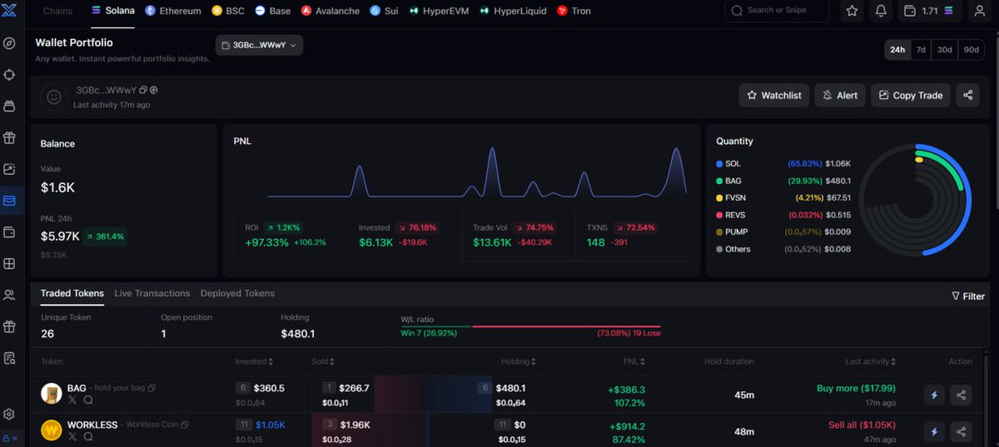Switch to the Tron chain tab
999x447 pixels.
574,11
